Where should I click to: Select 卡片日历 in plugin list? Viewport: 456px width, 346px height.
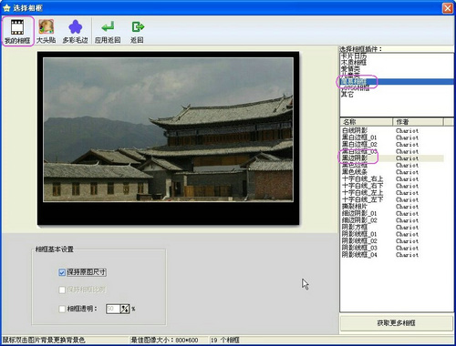click(x=354, y=56)
